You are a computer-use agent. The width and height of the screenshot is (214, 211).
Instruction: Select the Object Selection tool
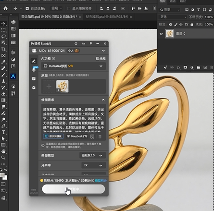click(x=3, y=43)
